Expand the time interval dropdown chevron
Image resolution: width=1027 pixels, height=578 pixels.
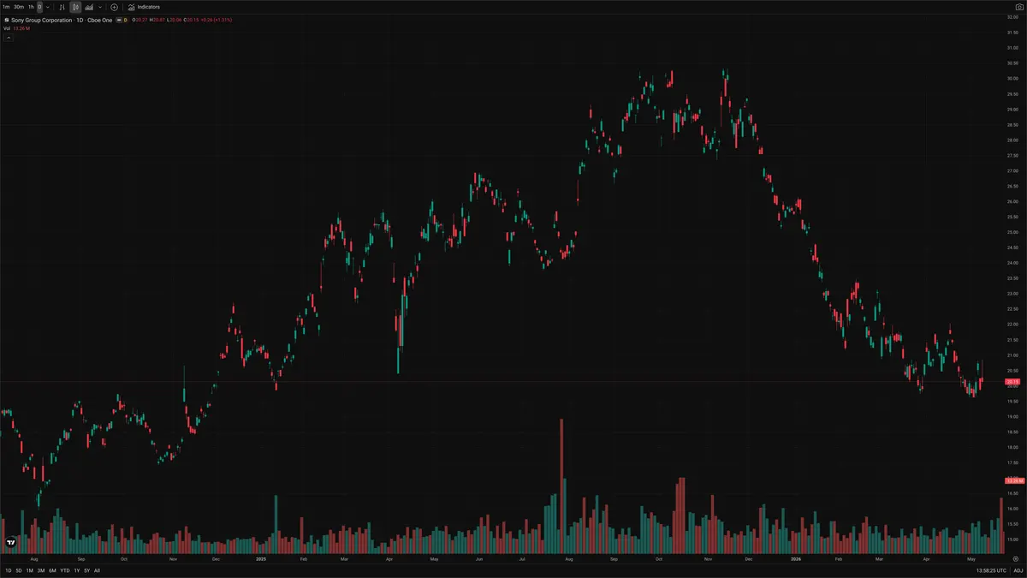(x=48, y=7)
